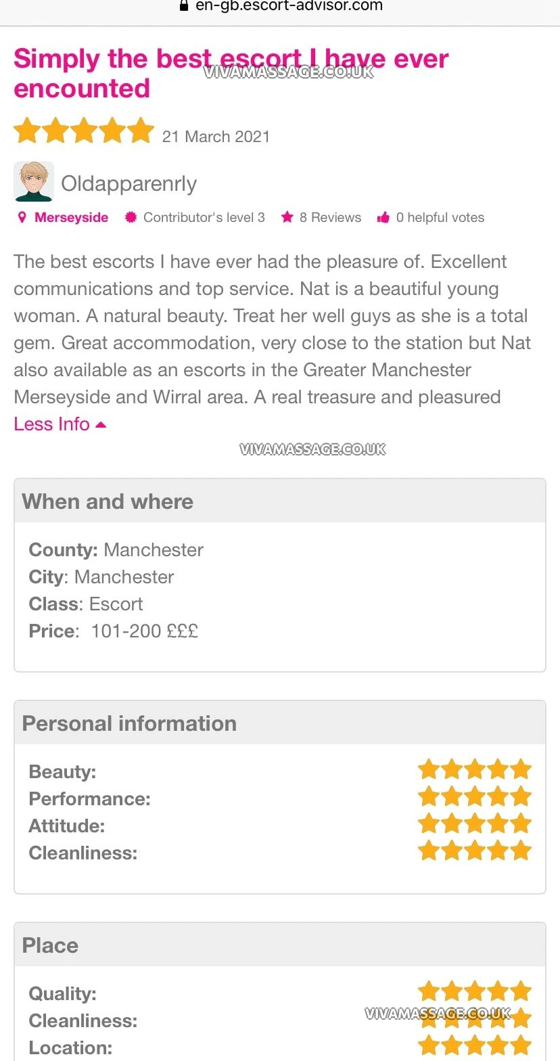
Task: Click the upward arrow next to Less Info
Action: click(x=101, y=424)
